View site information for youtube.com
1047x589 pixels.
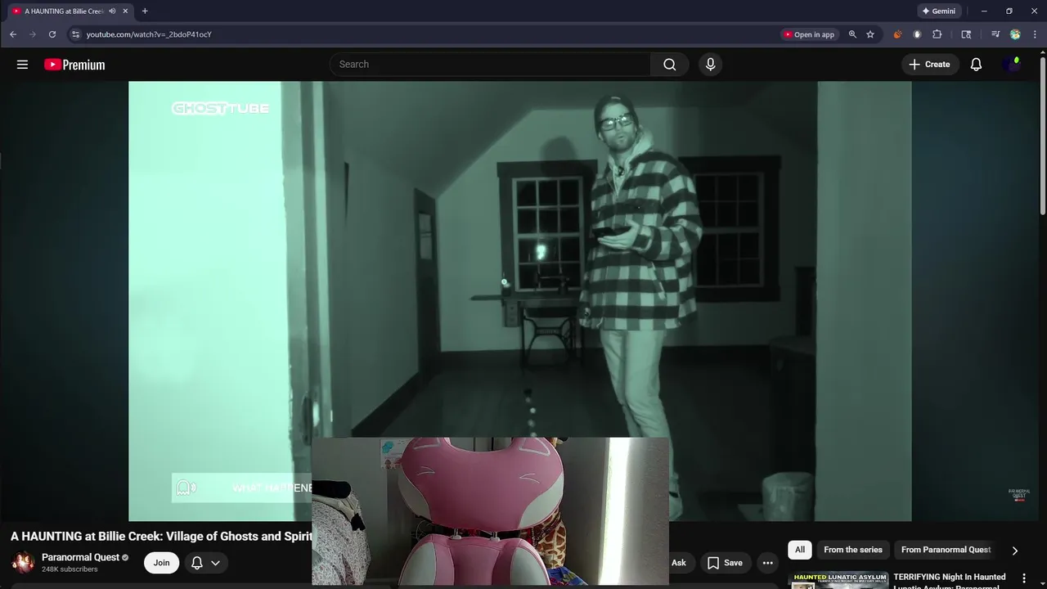[x=75, y=34]
